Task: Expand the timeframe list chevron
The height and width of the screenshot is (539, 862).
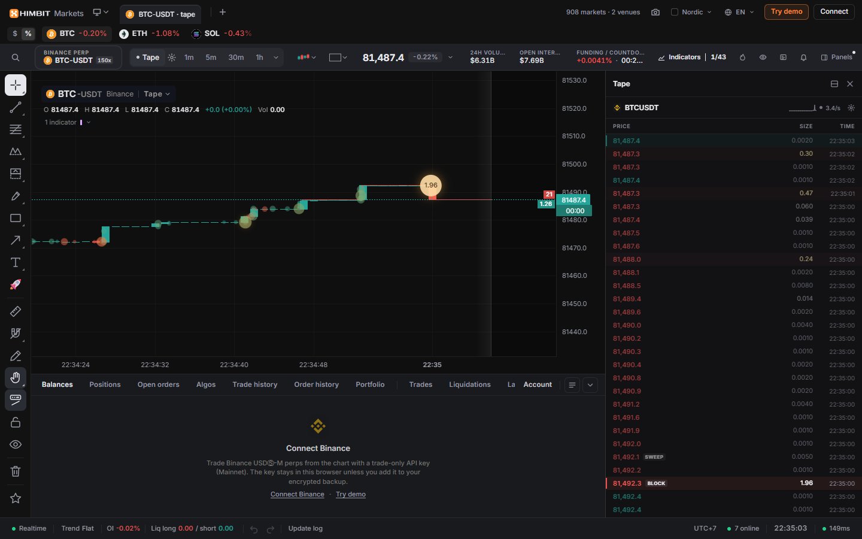Action: coord(276,57)
